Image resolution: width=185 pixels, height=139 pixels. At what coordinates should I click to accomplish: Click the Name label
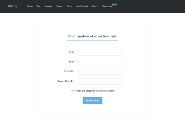coord(72,52)
